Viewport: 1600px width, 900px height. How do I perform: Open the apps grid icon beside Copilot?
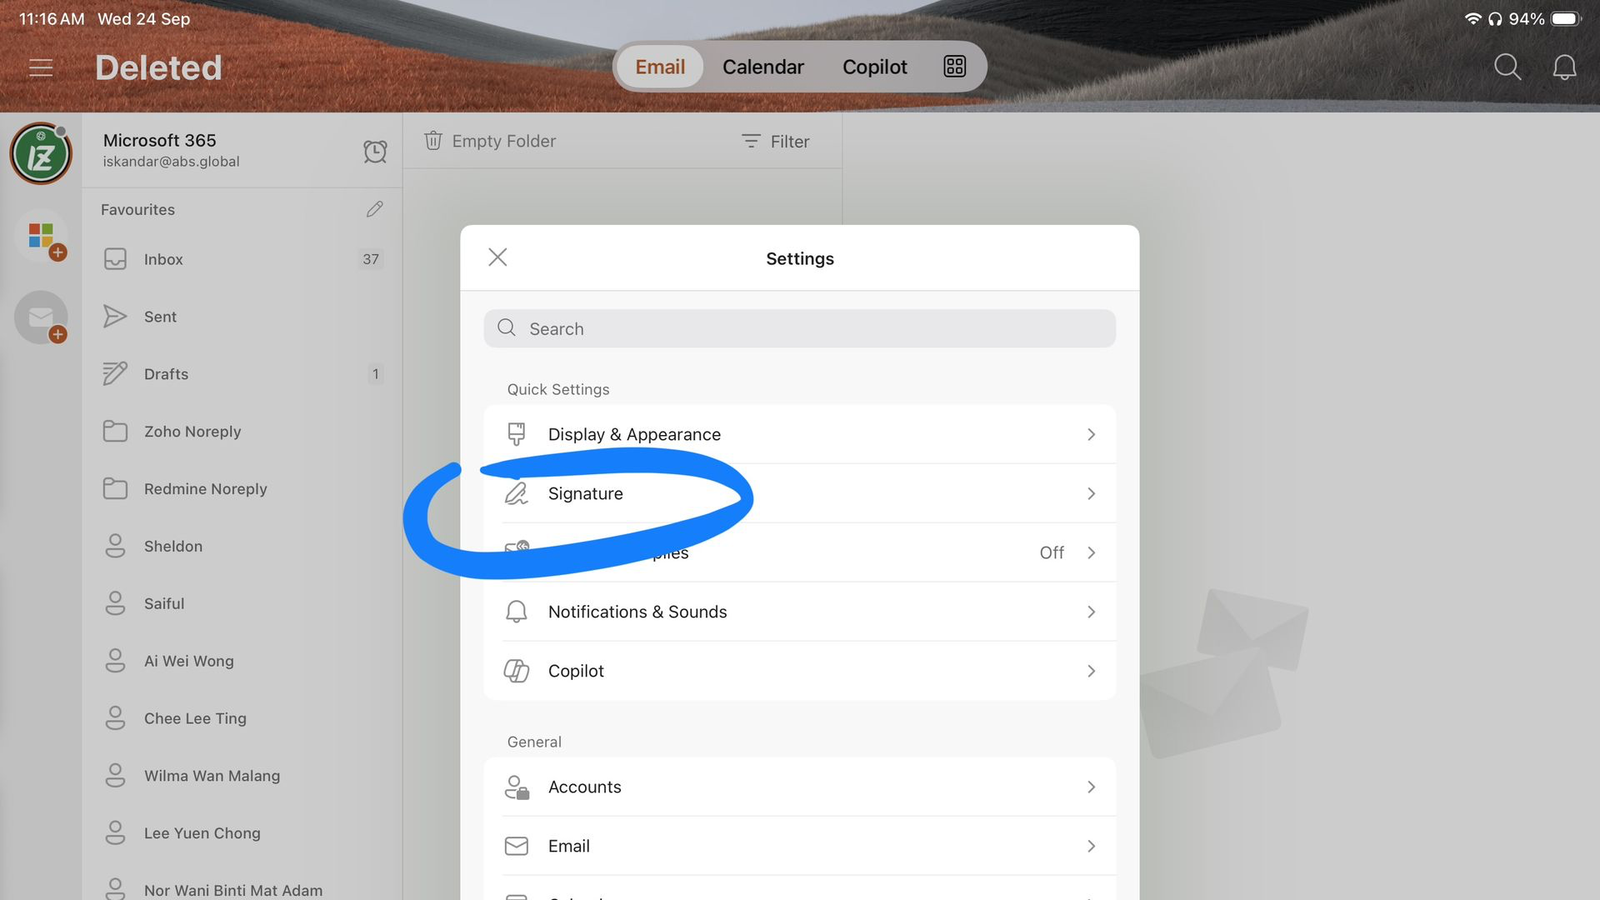point(954,67)
